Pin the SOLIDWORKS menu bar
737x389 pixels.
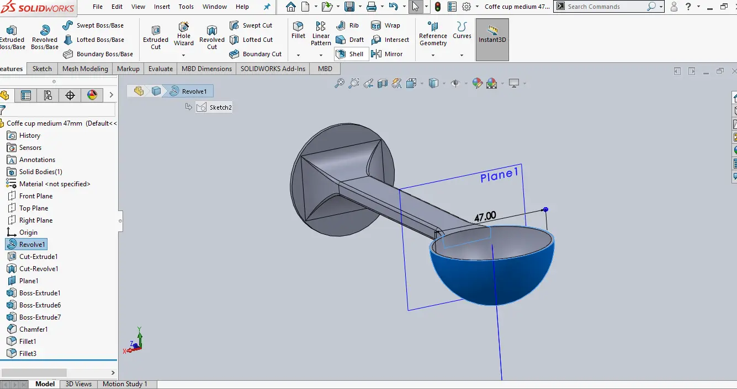click(x=267, y=7)
